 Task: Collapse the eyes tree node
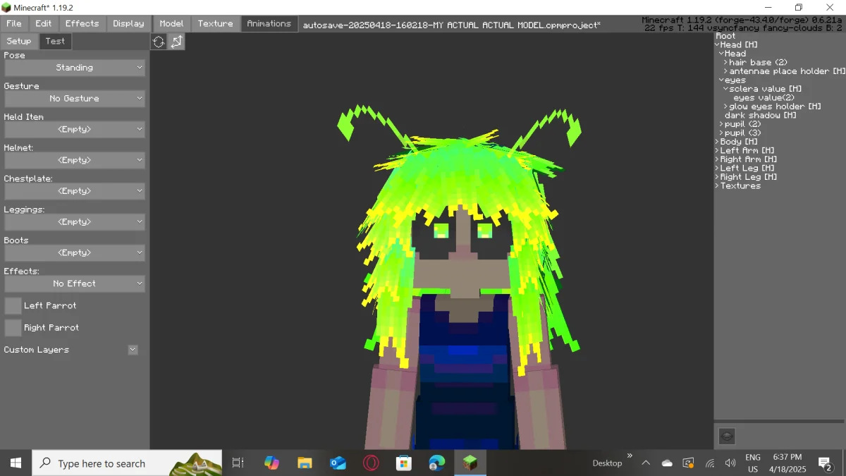click(x=721, y=80)
